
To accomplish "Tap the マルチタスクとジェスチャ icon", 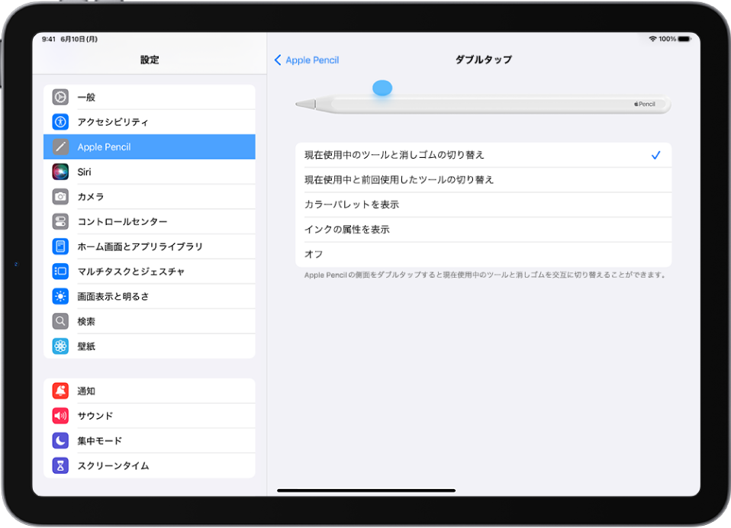I will coord(60,271).
